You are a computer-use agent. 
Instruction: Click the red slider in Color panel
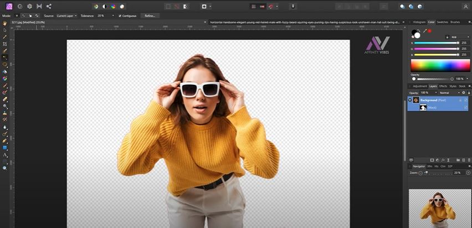(x=436, y=43)
